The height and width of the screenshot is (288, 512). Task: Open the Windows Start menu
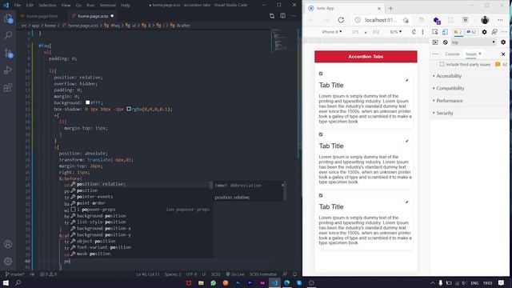click(6, 282)
